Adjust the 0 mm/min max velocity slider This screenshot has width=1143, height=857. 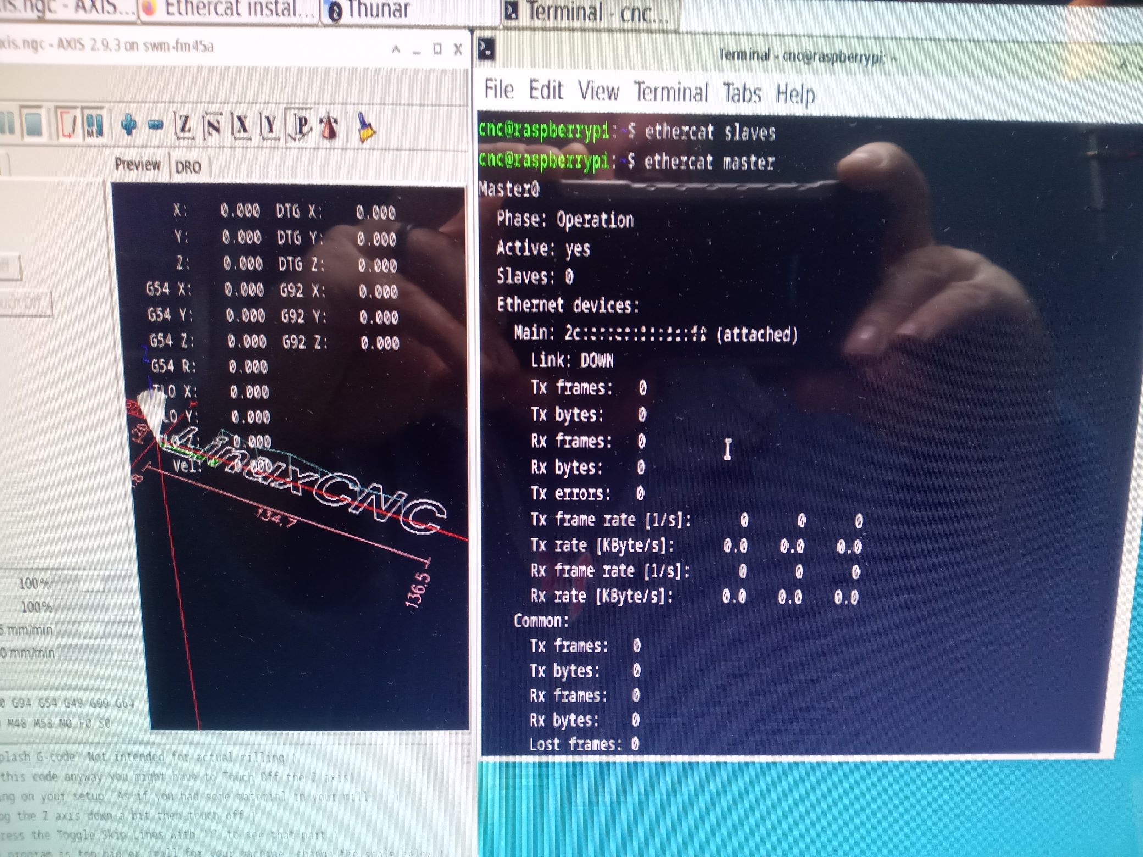98,653
